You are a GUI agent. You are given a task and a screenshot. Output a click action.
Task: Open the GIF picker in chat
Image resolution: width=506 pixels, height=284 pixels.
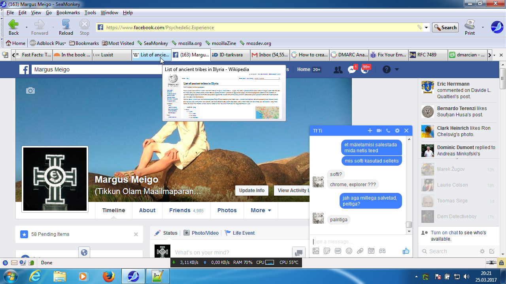[338, 251]
